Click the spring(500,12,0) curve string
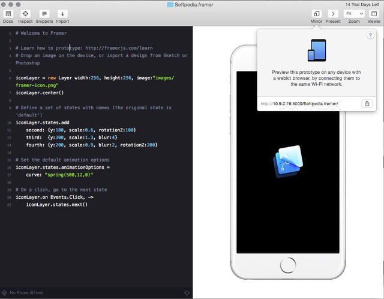Image resolution: width=384 pixels, height=299 pixels. (x=69, y=175)
